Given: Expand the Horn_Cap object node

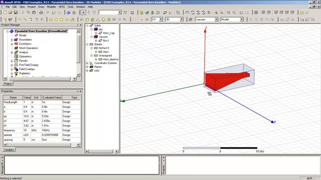Looking at the screenshot, I should 96,33.
